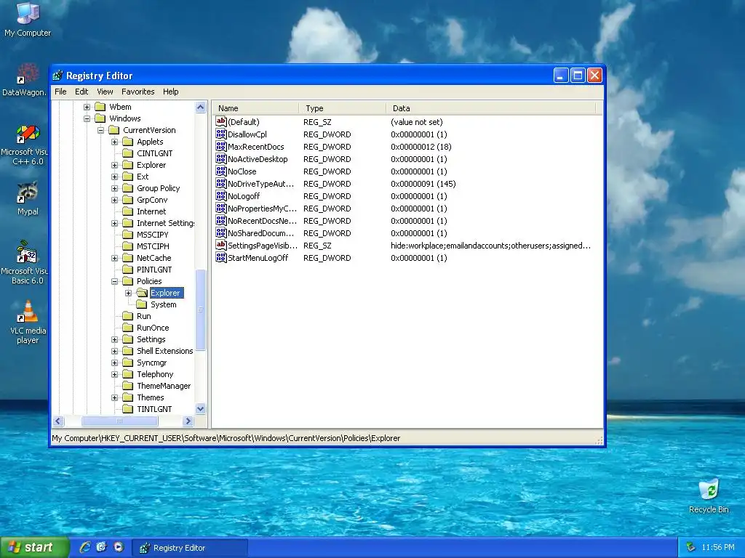Click the hide:workplace;emailandaccounts data cell
Image resolution: width=745 pixels, height=558 pixels.
490,246
